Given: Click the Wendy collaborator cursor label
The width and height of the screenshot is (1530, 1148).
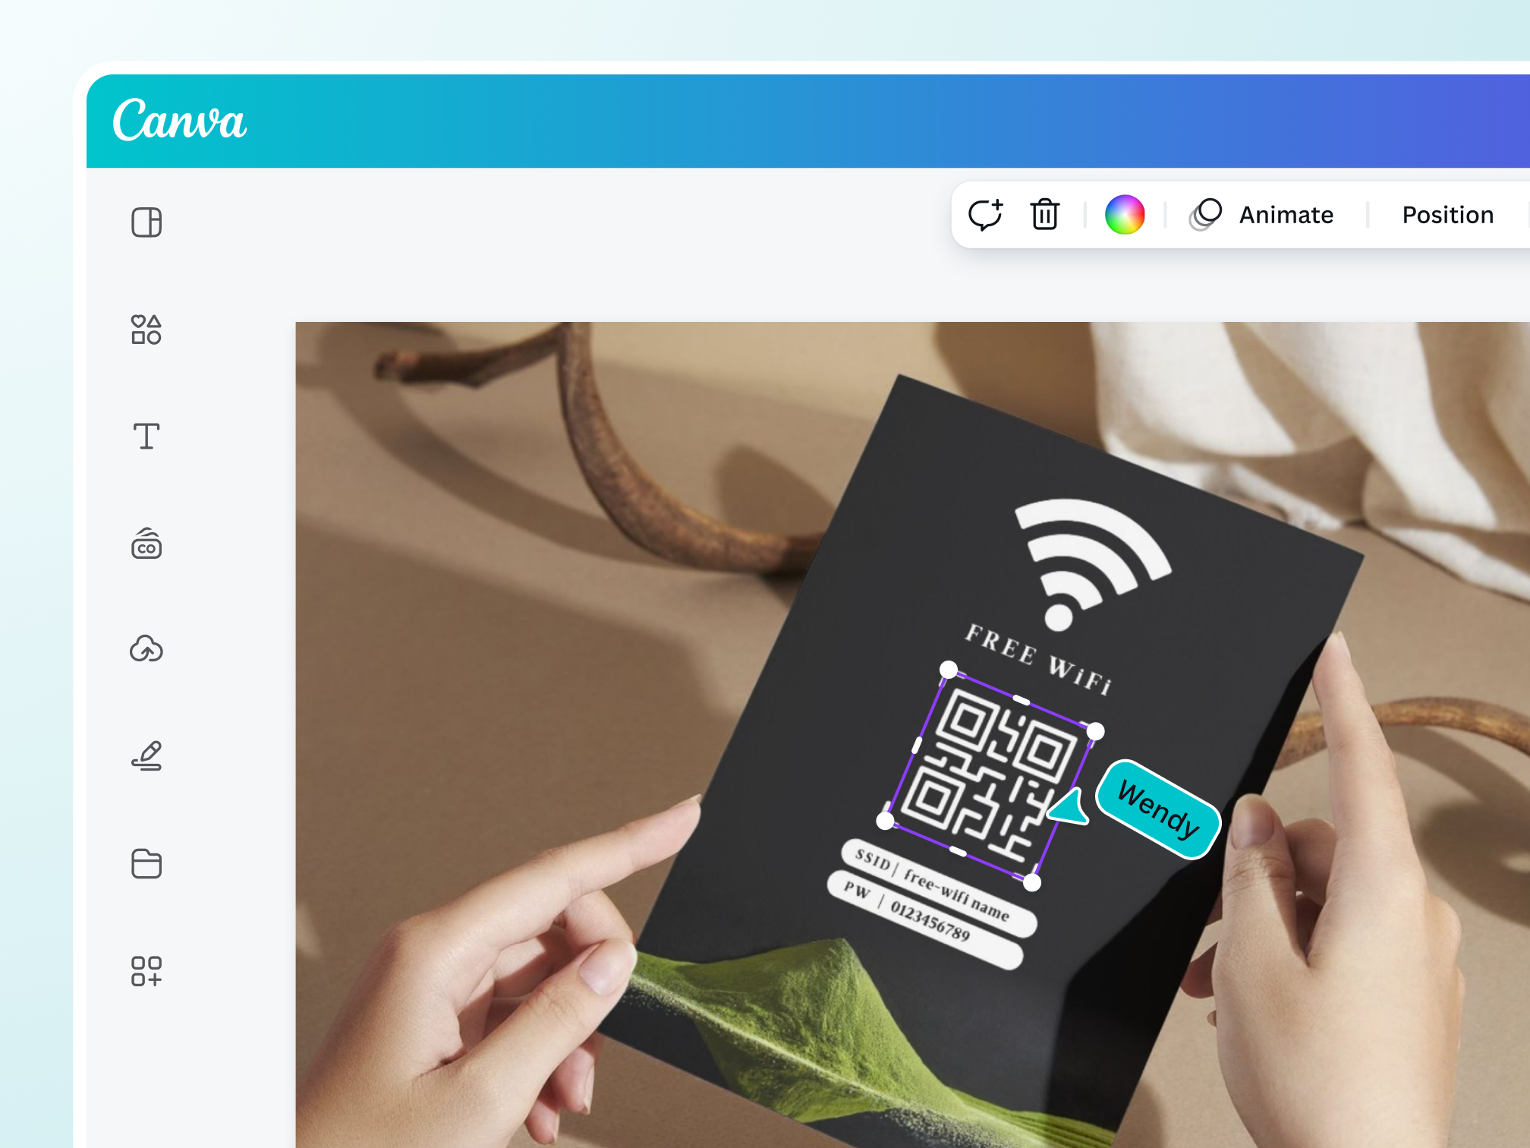Looking at the screenshot, I should click(x=1158, y=809).
